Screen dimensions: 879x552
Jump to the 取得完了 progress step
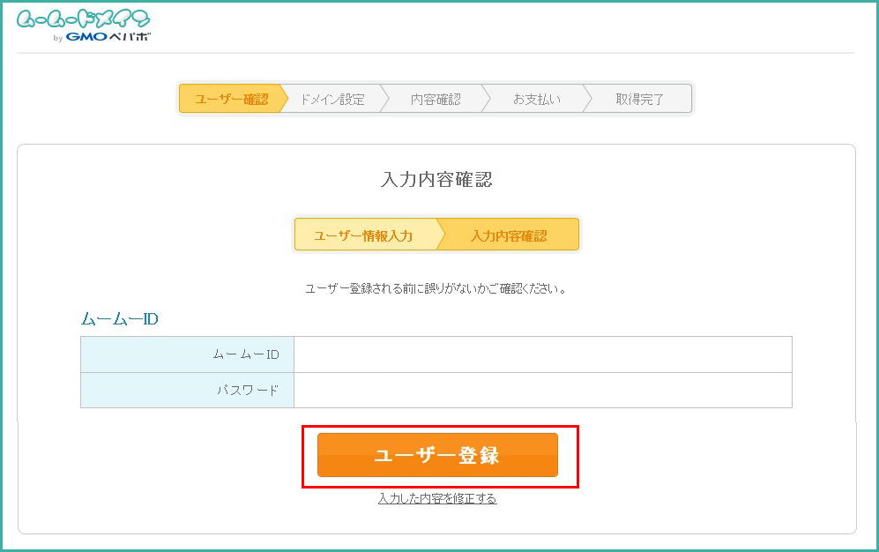coord(639,99)
